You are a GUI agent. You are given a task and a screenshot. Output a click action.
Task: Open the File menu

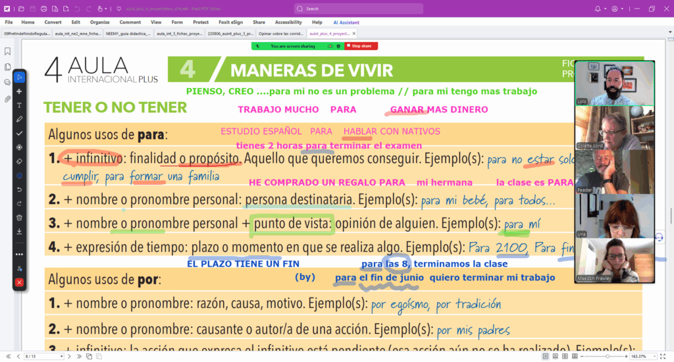point(9,22)
